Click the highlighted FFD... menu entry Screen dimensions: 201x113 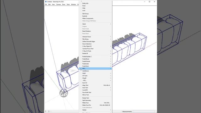[x=95, y=68]
